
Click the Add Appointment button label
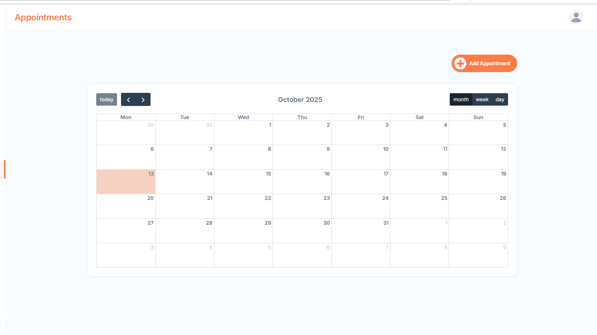[x=489, y=63]
